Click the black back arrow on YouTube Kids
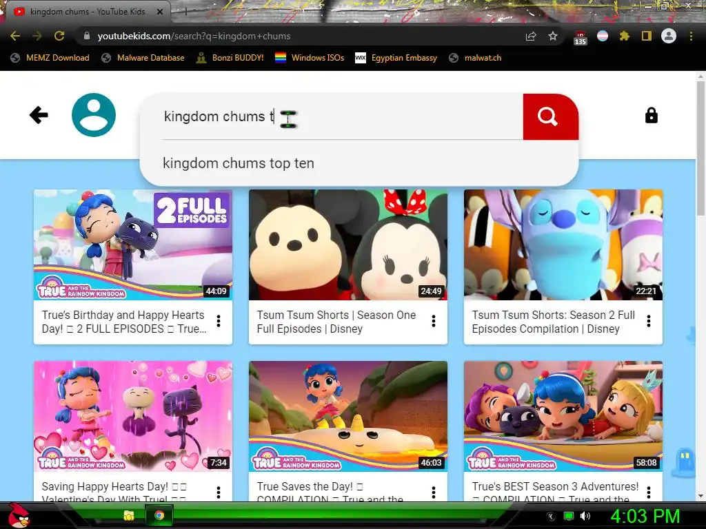The height and width of the screenshot is (529, 706). (39, 115)
